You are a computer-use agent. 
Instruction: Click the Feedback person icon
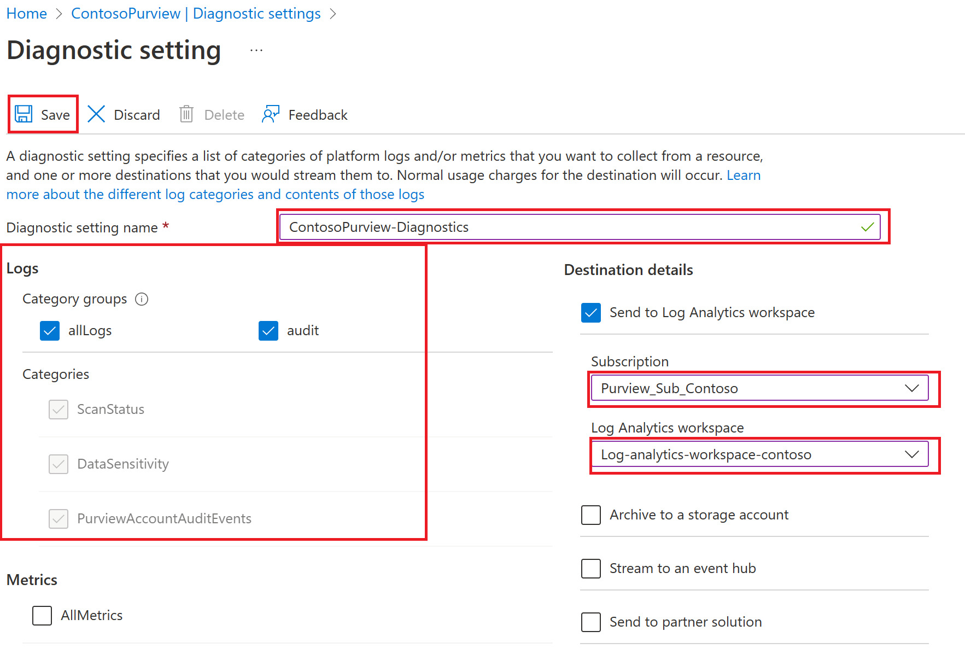(x=271, y=114)
